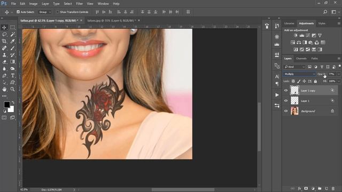Open the workspace switcher dropdown
Screen dimensions: 342x192
coord(335,12)
